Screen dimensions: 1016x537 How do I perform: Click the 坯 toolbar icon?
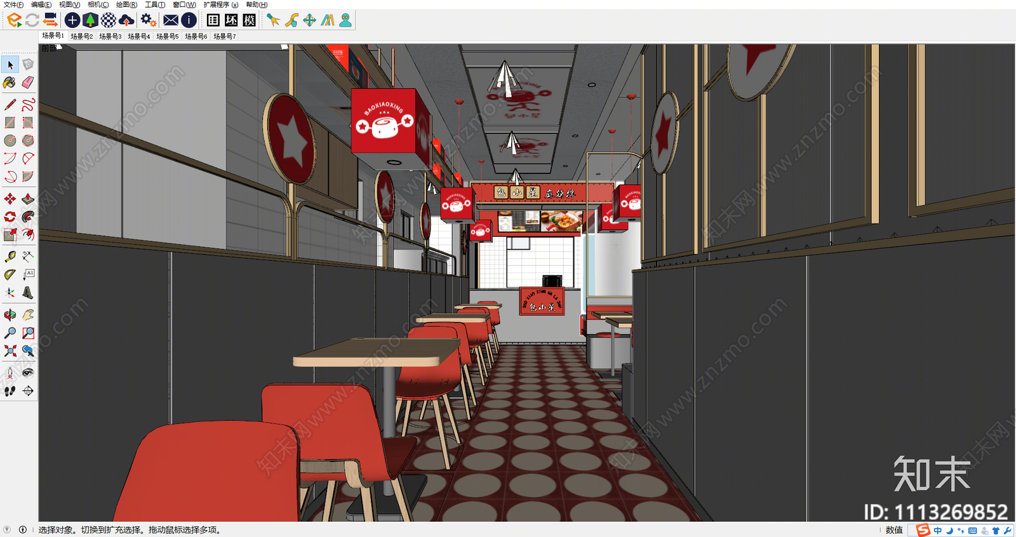pyautogui.click(x=231, y=20)
